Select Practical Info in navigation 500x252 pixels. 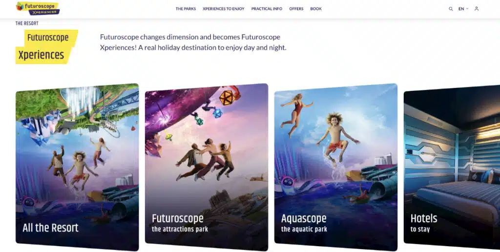(267, 9)
